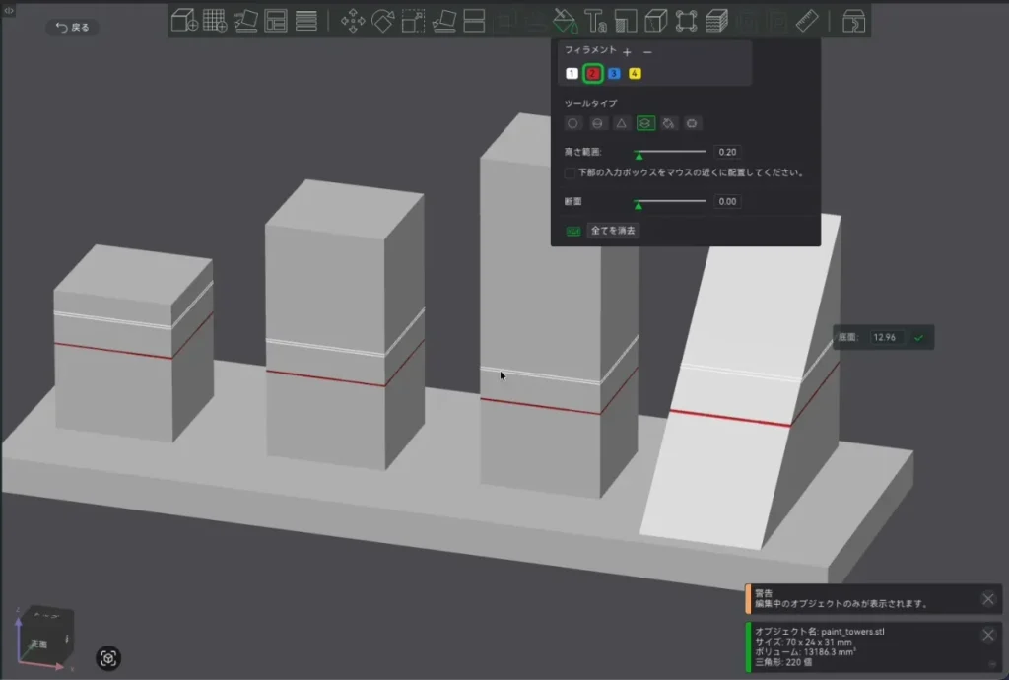
Task: Click the arrange layout toolbar icon
Action: tap(276, 21)
